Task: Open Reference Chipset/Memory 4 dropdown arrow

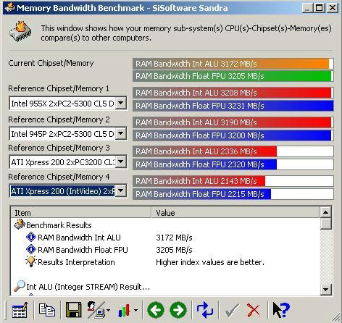Action: (x=121, y=190)
